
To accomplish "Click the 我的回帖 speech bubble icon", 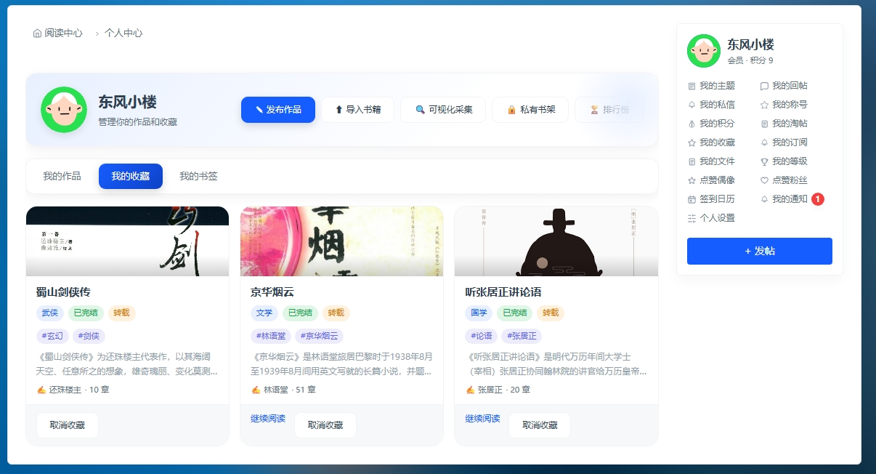I will point(764,86).
